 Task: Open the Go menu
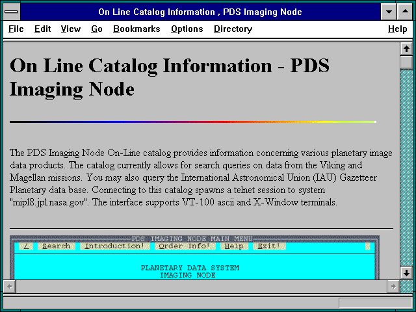(97, 29)
